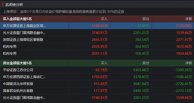
Task: Click 1539.66万 in the top buyers list
Action: [x=184, y=33]
